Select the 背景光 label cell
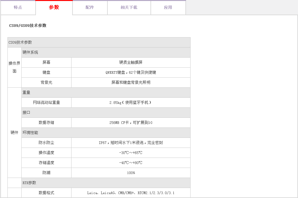 [x=46, y=82]
